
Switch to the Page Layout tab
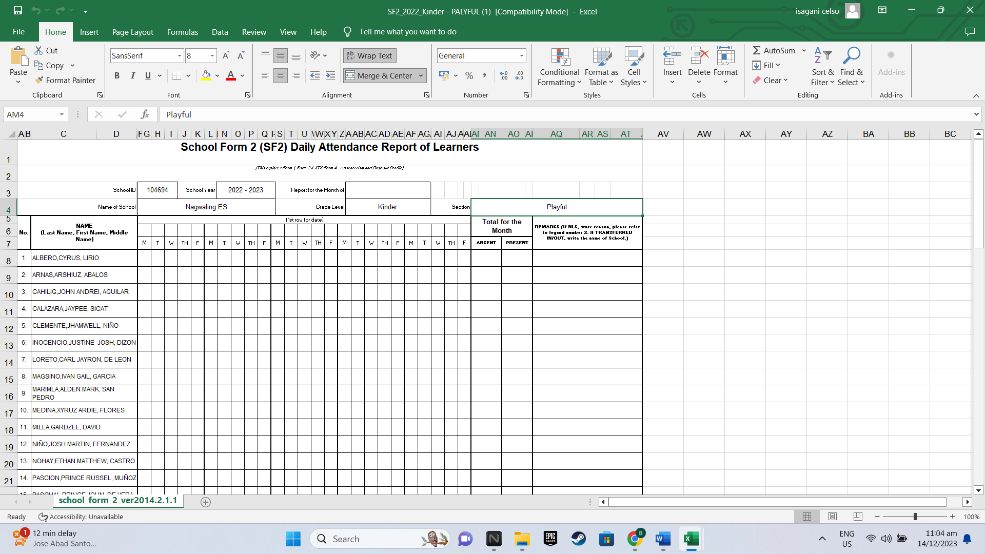click(x=132, y=32)
